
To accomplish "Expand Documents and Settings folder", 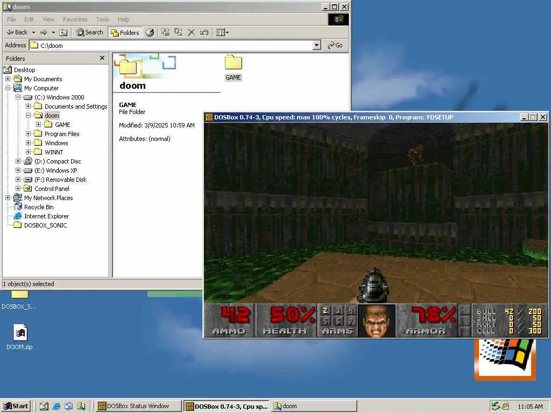I will 28,106.
